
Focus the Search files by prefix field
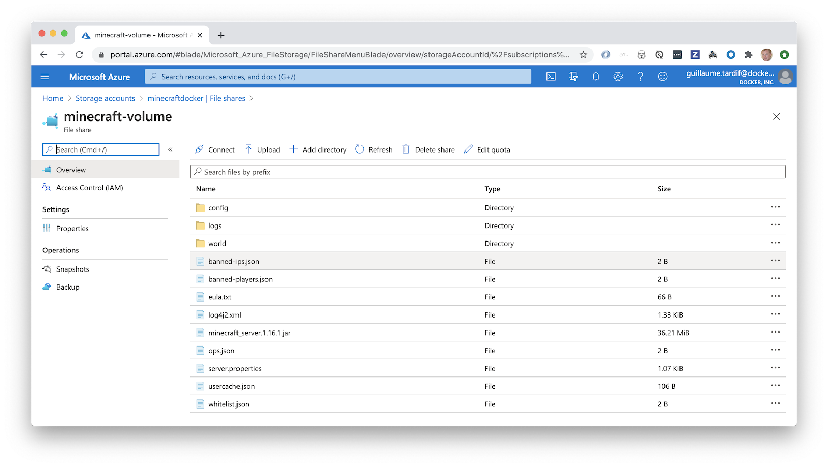(487, 172)
